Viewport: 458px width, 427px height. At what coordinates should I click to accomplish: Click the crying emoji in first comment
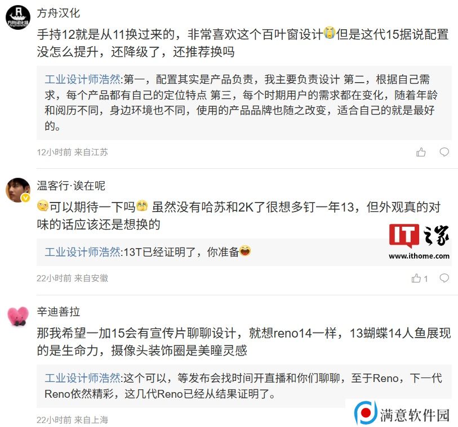330,33
